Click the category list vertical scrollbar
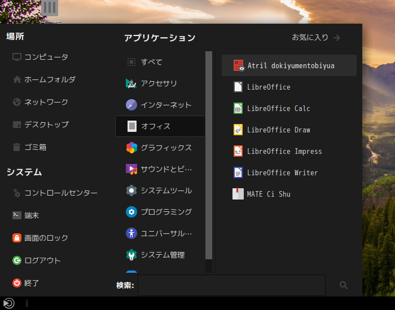The width and height of the screenshot is (395, 310). coord(209,155)
